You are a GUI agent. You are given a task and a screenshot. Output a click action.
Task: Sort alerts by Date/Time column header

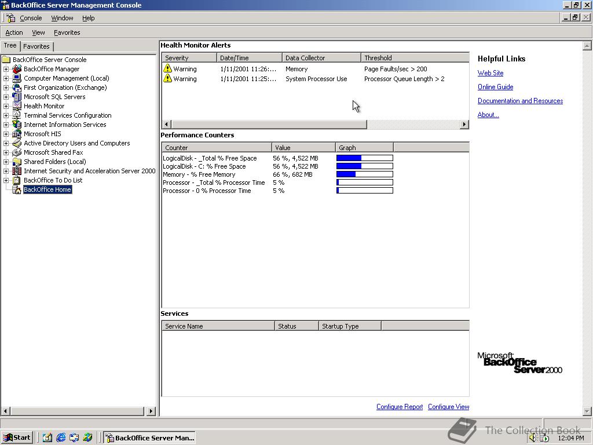tap(250, 58)
